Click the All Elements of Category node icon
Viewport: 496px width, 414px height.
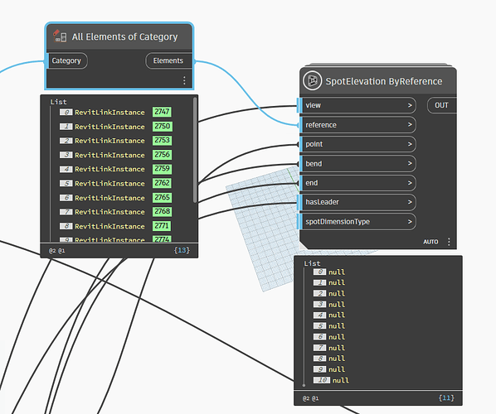[60, 36]
